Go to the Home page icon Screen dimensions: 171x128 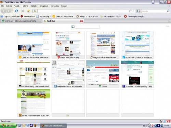click(29, 11)
